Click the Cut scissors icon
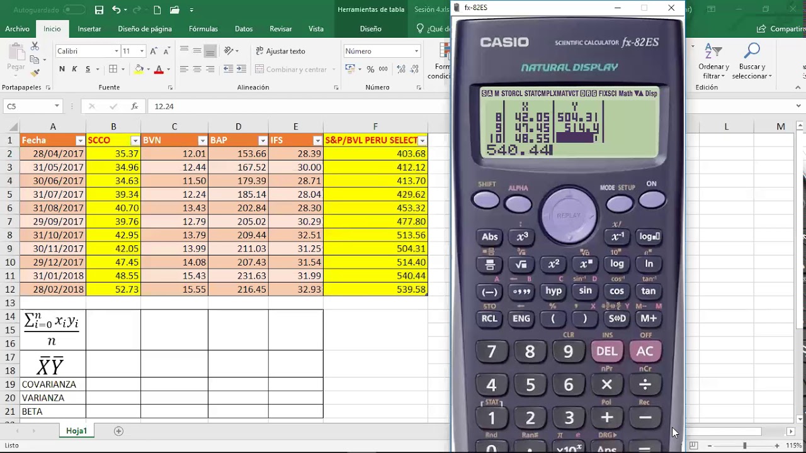 click(35, 47)
